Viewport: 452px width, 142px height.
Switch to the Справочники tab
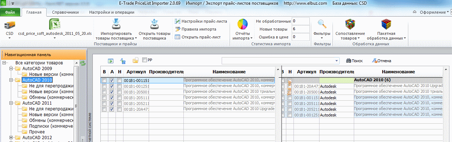(65, 12)
